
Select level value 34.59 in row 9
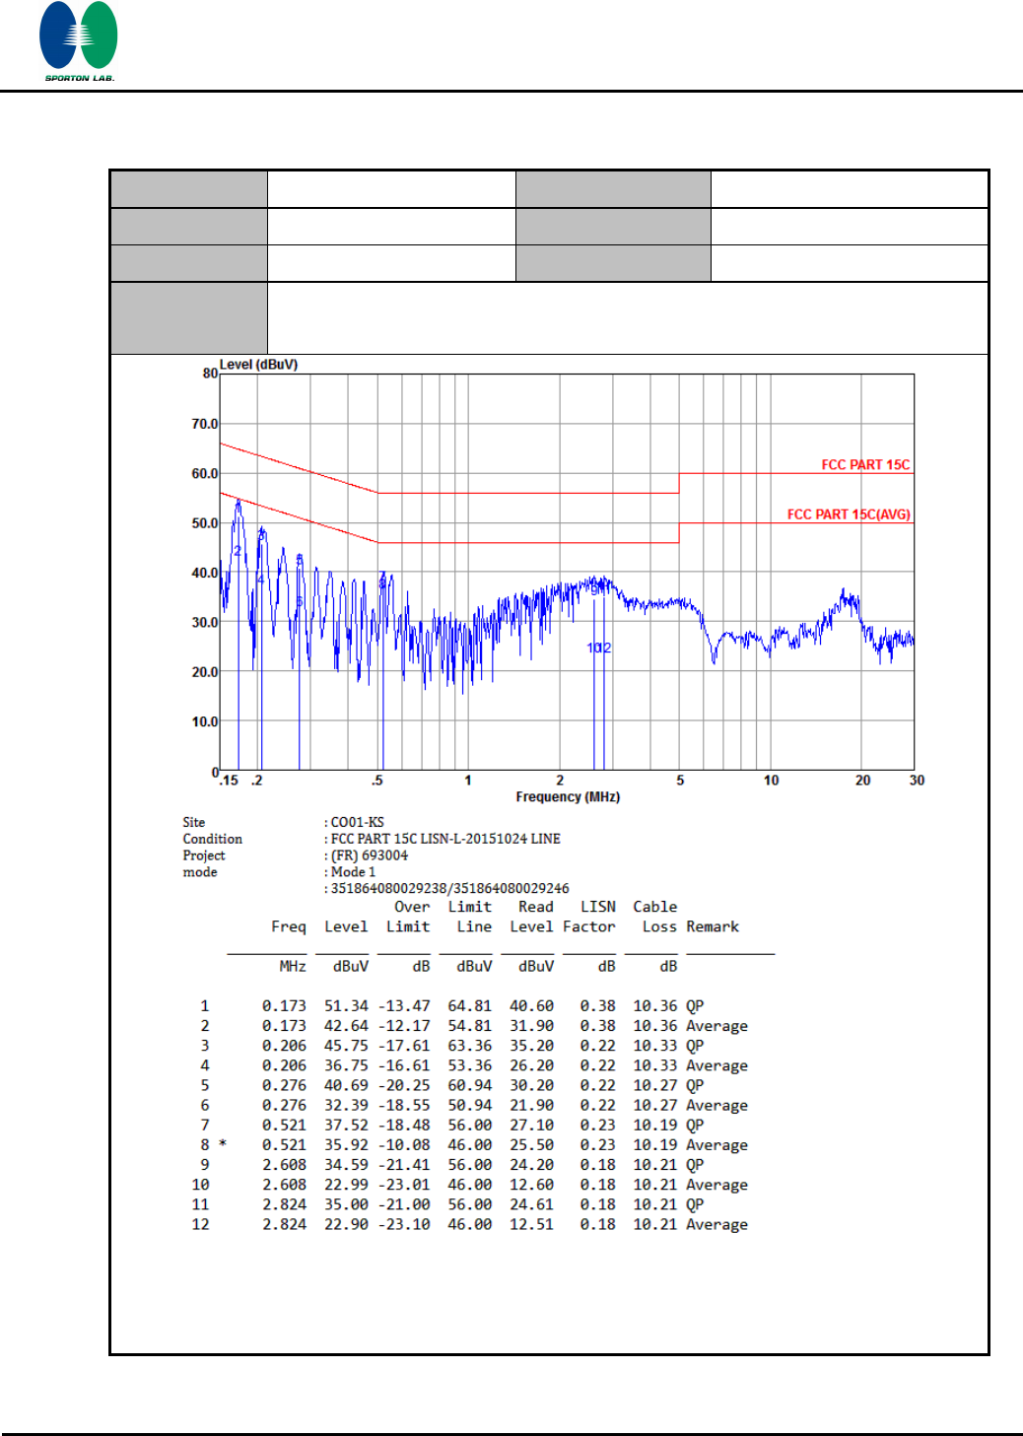click(346, 1165)
